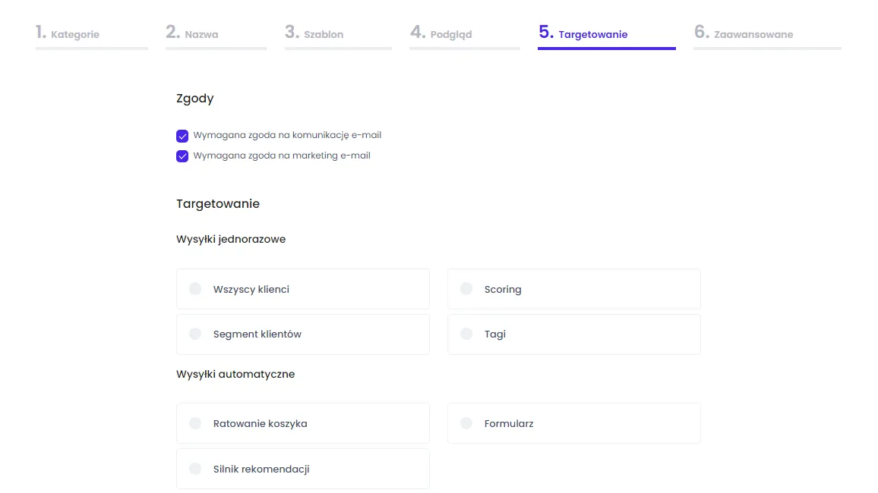Switch to step 3 Szablon

click(x=338, y=35)
